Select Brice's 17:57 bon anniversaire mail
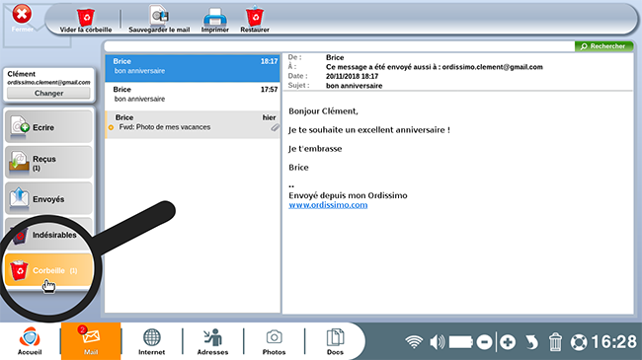 tap(193, 96)
